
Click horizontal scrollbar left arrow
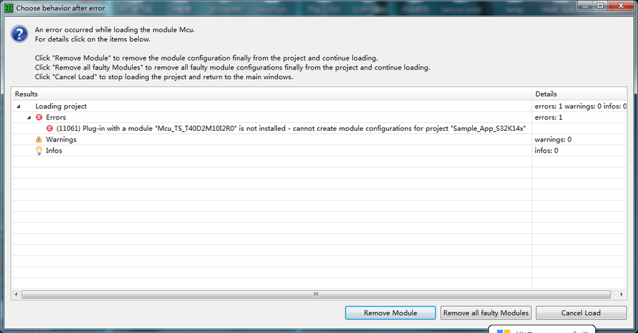click(x=16, y=294)
